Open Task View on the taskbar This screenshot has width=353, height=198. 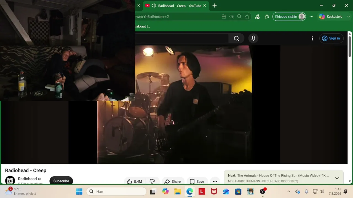[153, 191]
